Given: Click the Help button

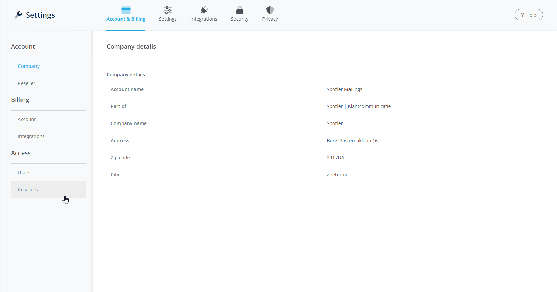Looking at the screenshot, I should coord(528,15).
